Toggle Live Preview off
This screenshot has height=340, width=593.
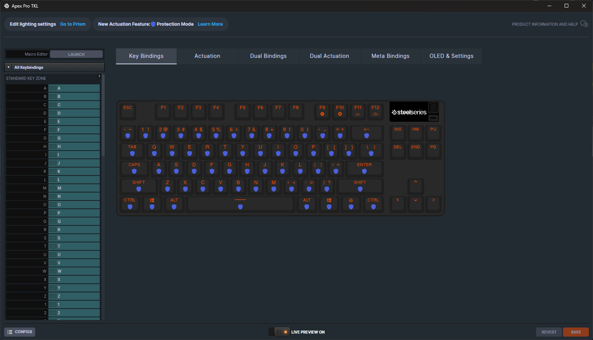coord(279,332)
